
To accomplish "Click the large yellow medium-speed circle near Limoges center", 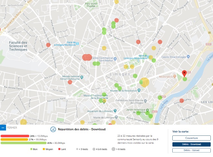I will tap(145, 82).
